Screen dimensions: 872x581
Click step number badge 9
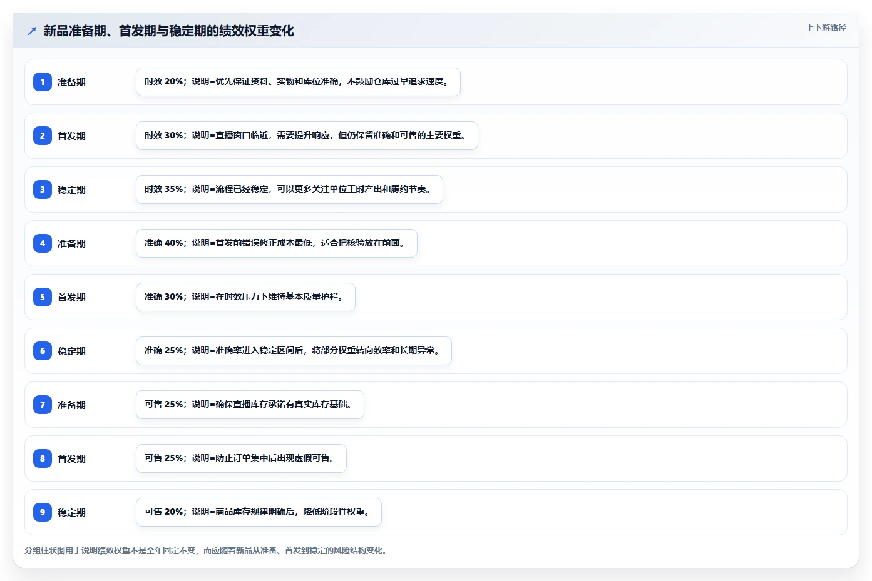click(x=43, y=512)
